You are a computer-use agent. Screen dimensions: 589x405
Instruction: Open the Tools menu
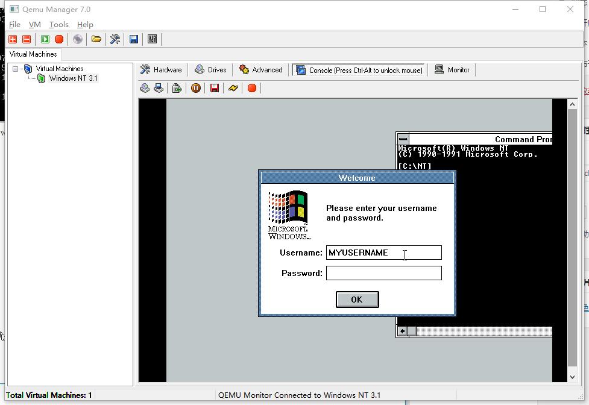(59, 25)
